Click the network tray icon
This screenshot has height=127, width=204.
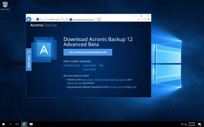pos(182,124)
